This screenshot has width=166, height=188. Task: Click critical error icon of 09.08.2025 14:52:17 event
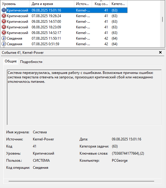[4, 33]
